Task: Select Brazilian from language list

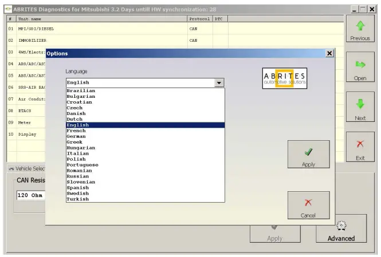Action: [x=146, y=91]
